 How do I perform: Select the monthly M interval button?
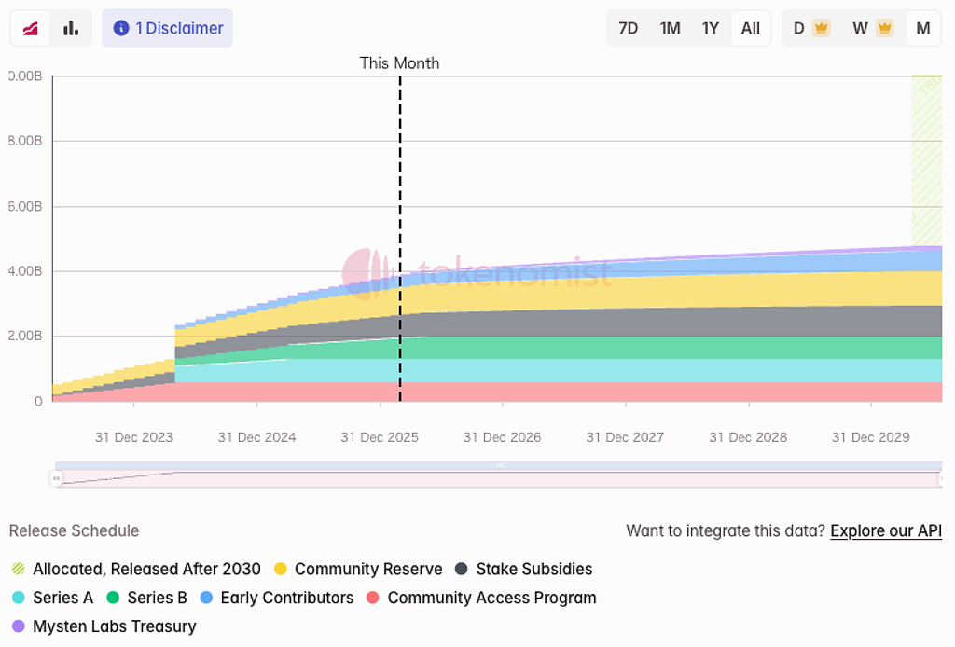point(923,28)
